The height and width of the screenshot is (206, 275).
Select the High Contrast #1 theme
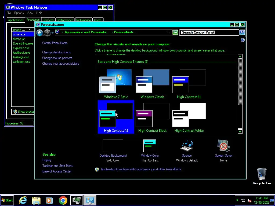(x=189, y=84)
